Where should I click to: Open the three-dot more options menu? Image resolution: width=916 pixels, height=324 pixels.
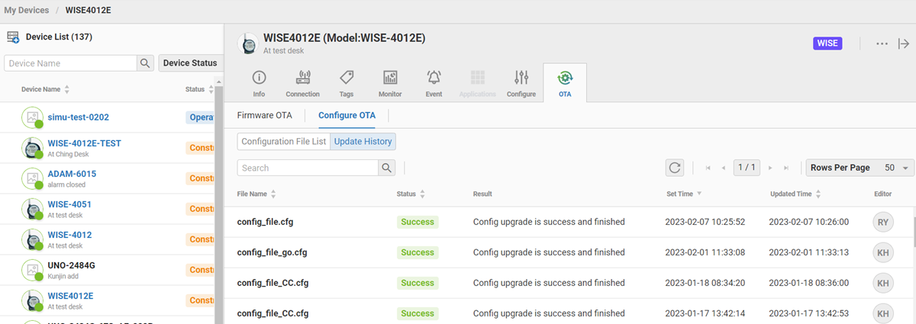(x=882, y=43)
